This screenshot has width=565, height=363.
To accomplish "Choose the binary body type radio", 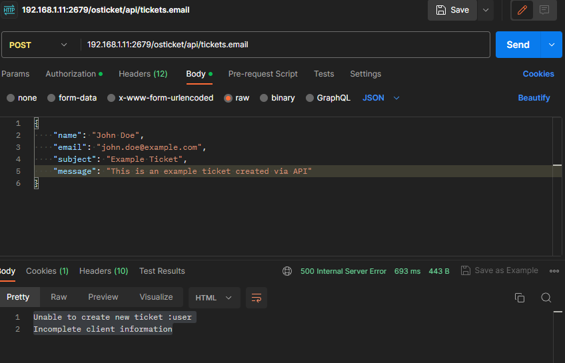I will pyautogui.click(x=264, y=98).
